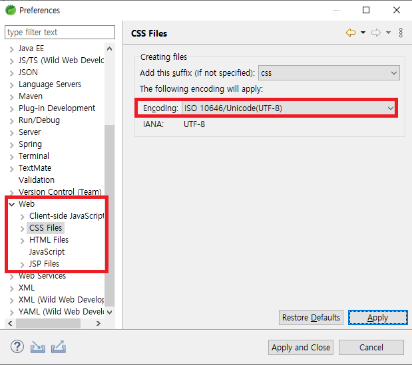Select Plug-in Development preference category
The image size is (412, 365).
[x=57, y=108]
